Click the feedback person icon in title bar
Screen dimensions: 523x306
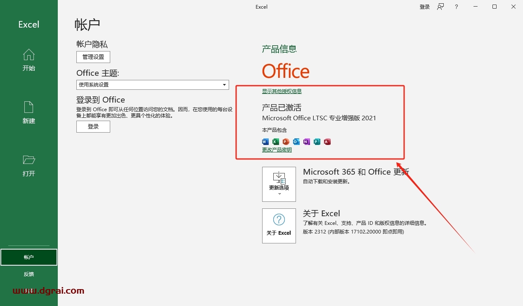(x=440, y=7)
